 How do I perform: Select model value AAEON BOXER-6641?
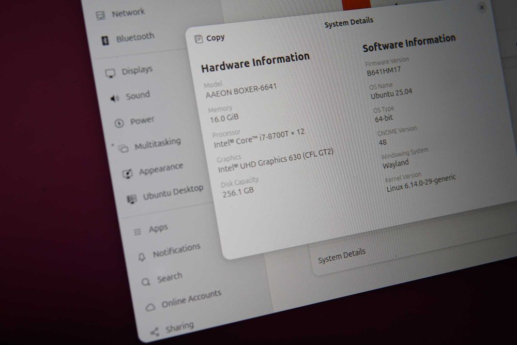coord(241,91)
